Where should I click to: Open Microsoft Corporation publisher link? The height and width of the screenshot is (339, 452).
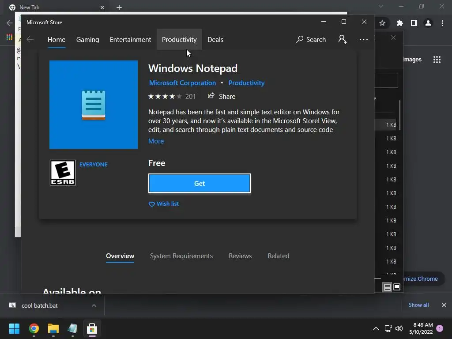pyautogui.click(x=182, y=83)
